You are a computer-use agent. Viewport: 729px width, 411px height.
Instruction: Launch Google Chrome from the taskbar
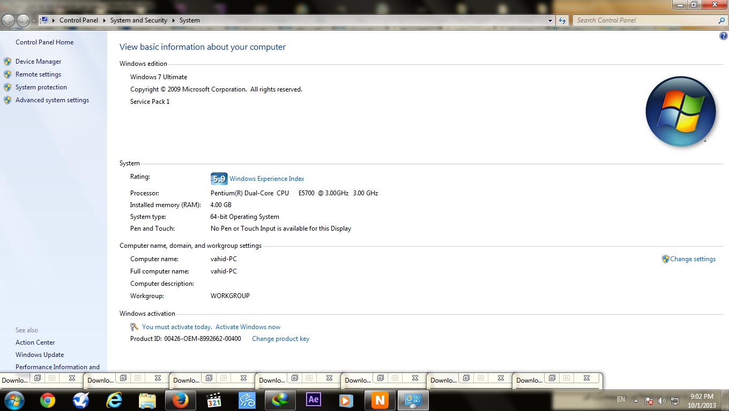(x=47, y=400)
